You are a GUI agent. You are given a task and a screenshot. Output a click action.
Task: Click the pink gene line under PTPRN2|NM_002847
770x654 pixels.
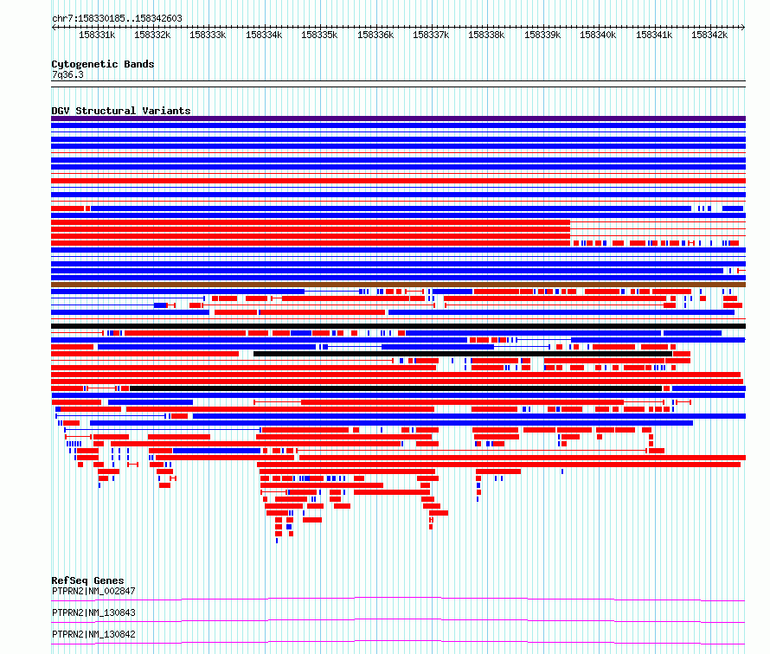(398, 599)
